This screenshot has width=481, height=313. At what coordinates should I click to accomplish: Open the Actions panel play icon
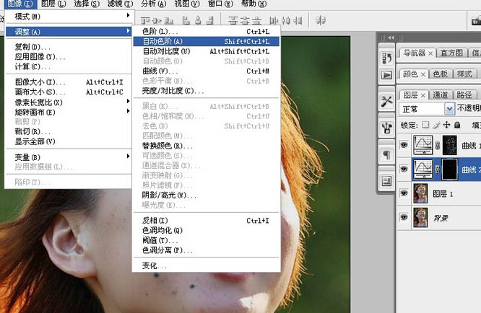386,74
